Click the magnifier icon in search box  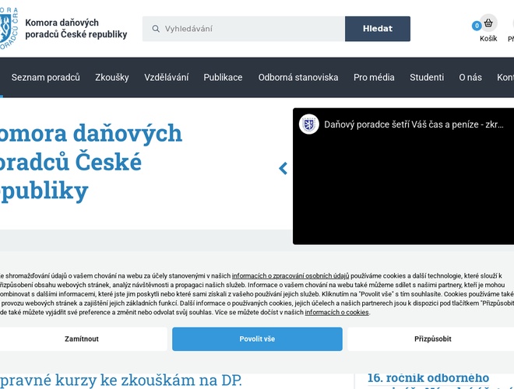(154, 29)
